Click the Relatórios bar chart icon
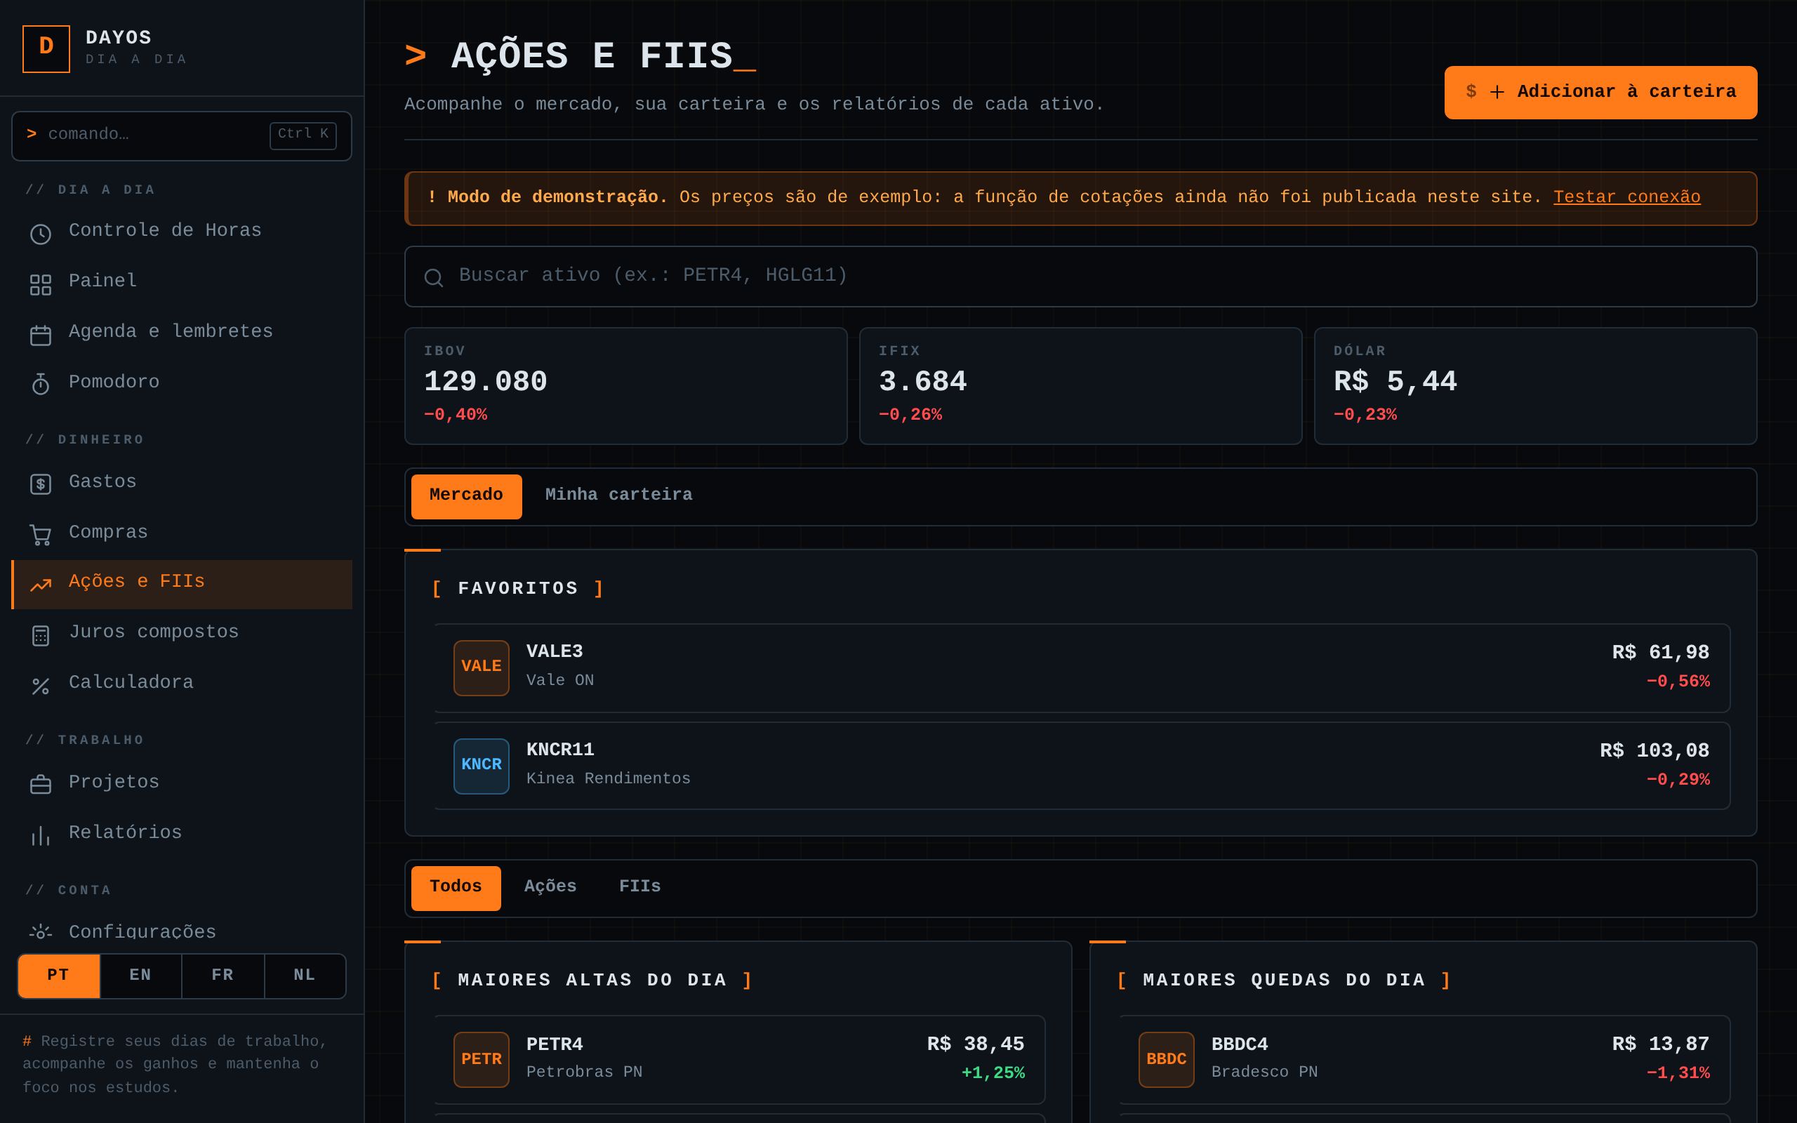The height and width of the screenshot is (1123, 1797). (x=40, y=835)
